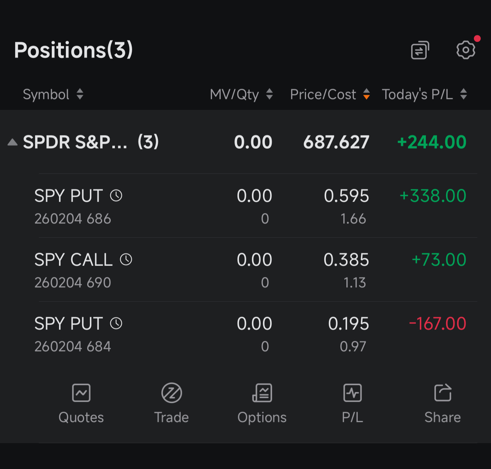Viewport: 491px width, 469px height.
Task: Tap clock icon beside SPY PUT 686
Action: pyautogui.click(x=116, y=196)
